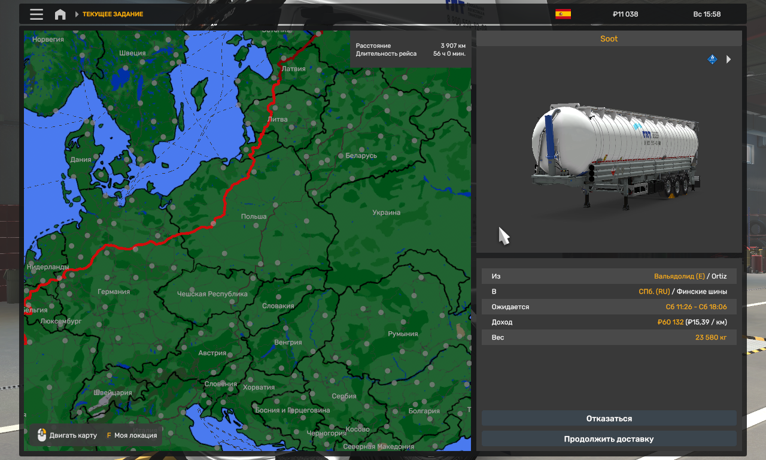Click origin Вальядолид (E) link

coord(679,276)
